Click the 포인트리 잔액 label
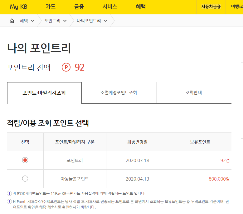 coord(29,68)
